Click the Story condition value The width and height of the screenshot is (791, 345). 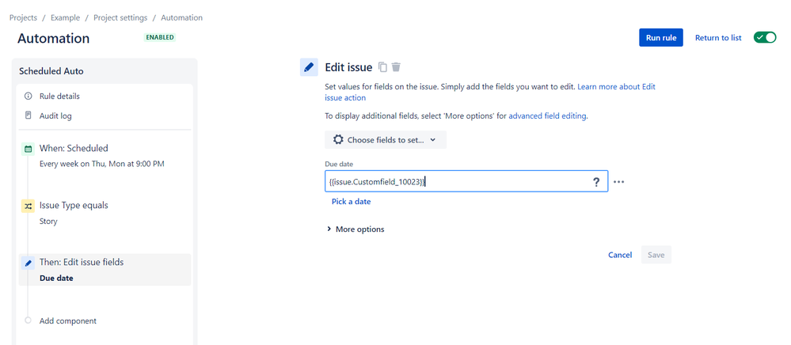coord(48,222)
